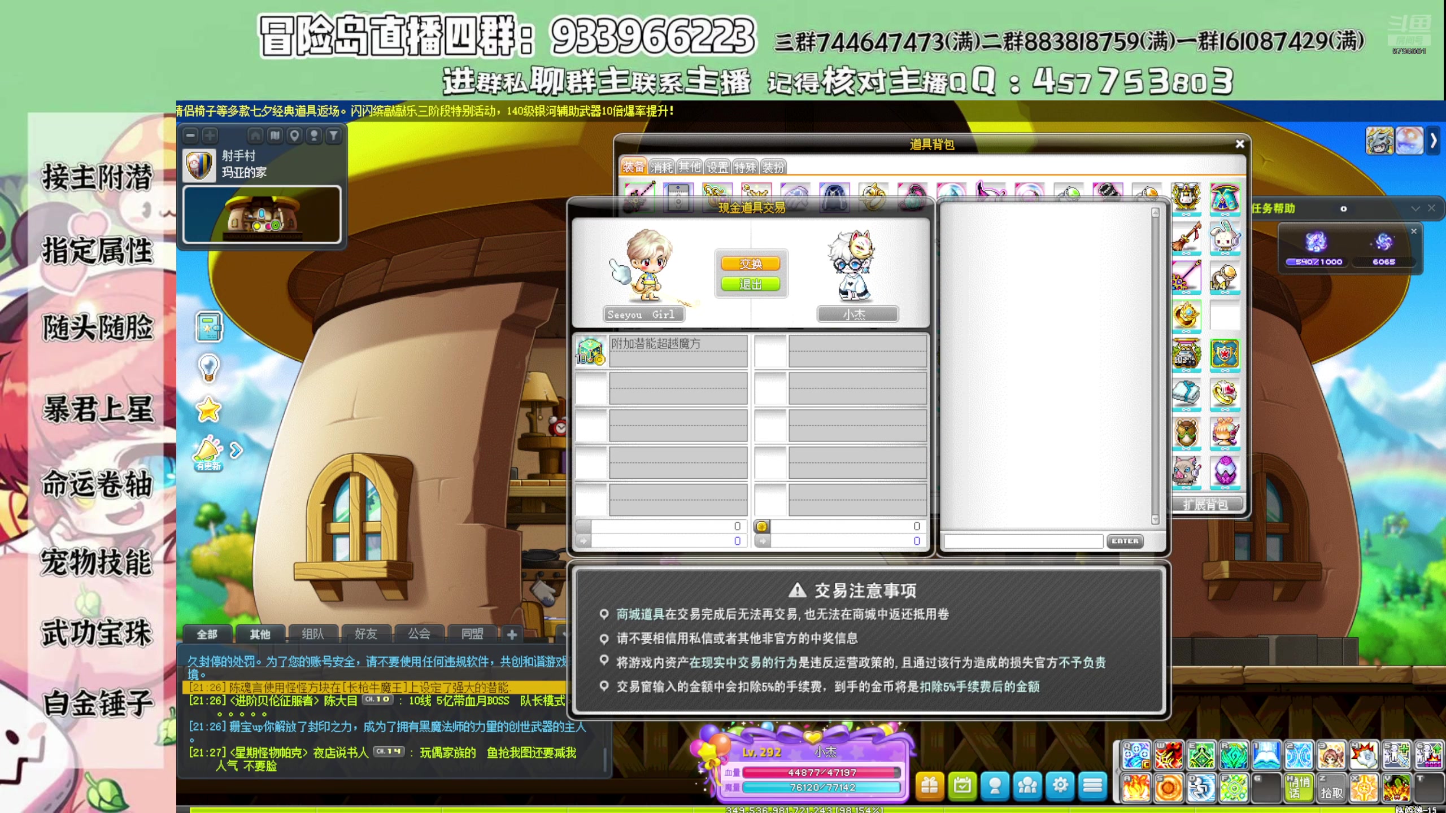The height and width of the screenshot is (813, 1446).
Task: Close the 道具背包 inventory window
Action: click(x=1239, y=144)
